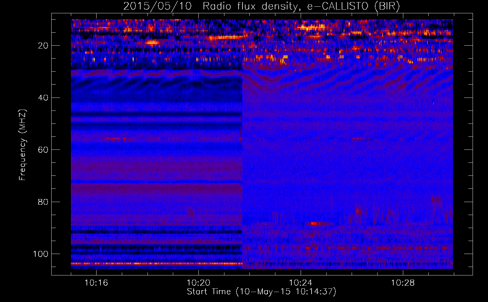Click the '10:24' time tick label
The image size is (488, 302).
(301, 283)
